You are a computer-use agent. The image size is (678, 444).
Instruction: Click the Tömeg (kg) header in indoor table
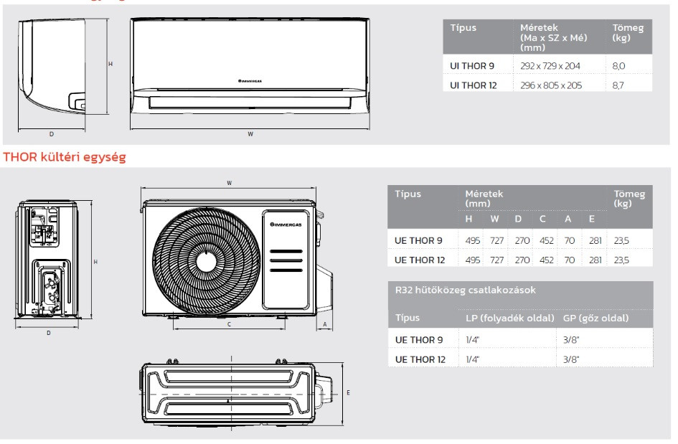coord(628,32)
